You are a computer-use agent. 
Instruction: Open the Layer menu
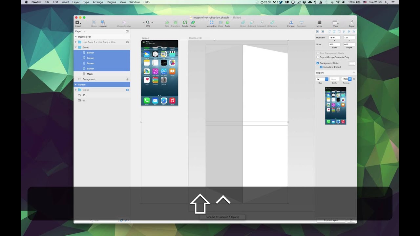(x=76, y=2)
